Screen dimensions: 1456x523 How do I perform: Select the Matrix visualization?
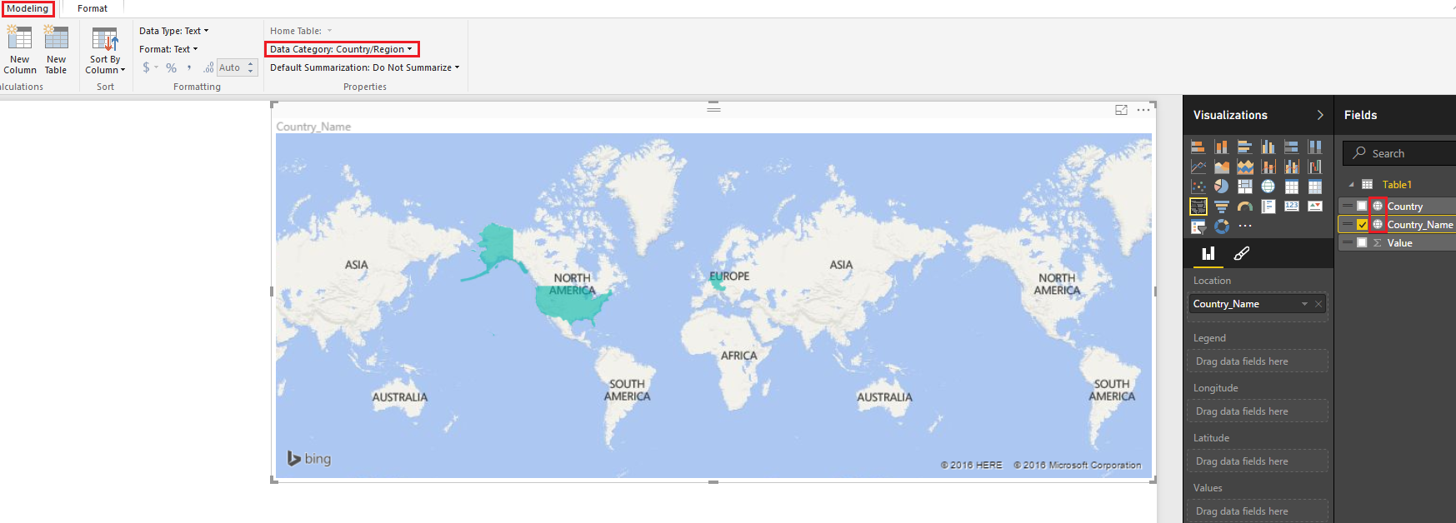tap(1314, 187)
